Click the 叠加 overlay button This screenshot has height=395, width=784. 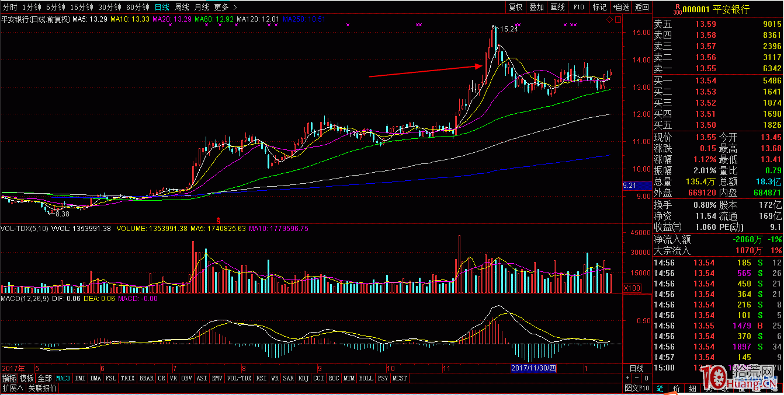pos(536,7)
